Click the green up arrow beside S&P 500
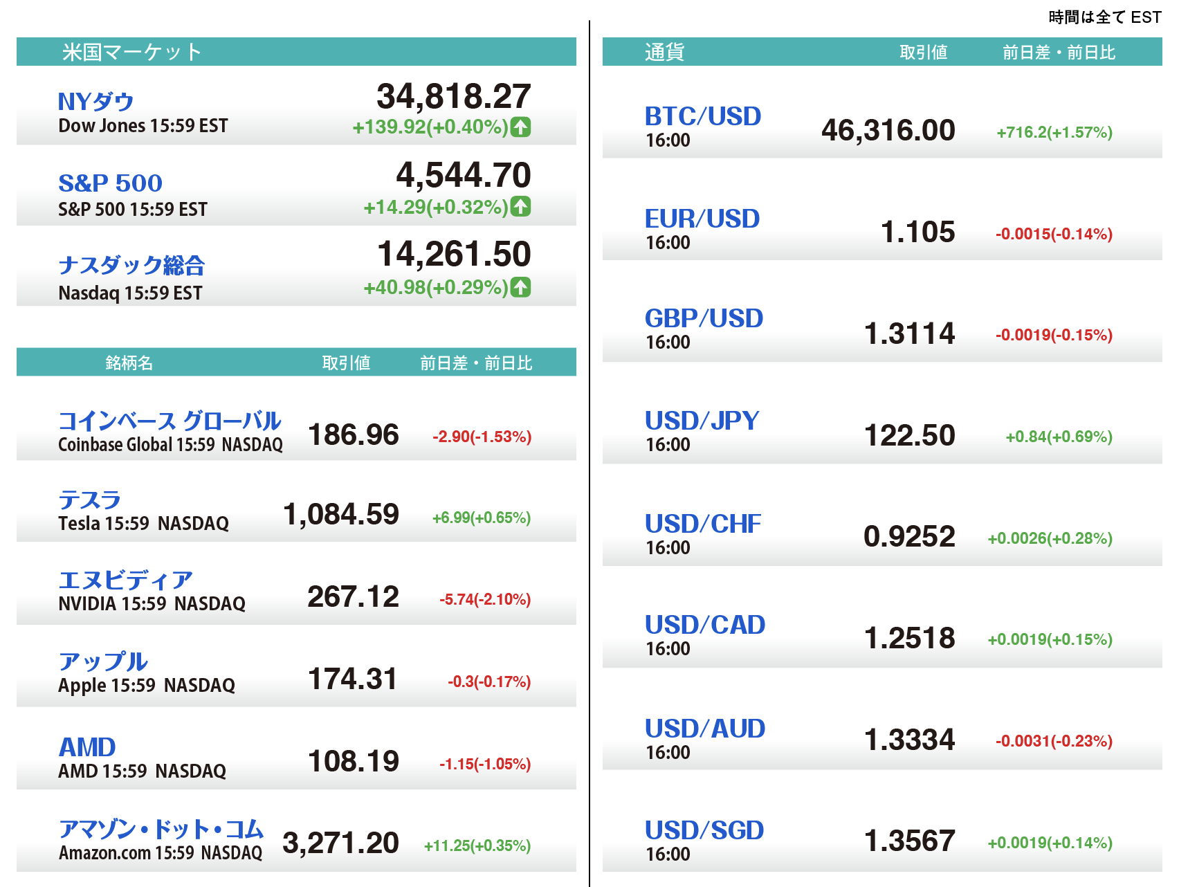The image size is (1179, 887). 520,207
